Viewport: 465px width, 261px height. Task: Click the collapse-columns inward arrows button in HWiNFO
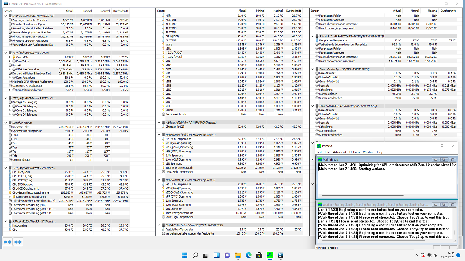(18, 242)
